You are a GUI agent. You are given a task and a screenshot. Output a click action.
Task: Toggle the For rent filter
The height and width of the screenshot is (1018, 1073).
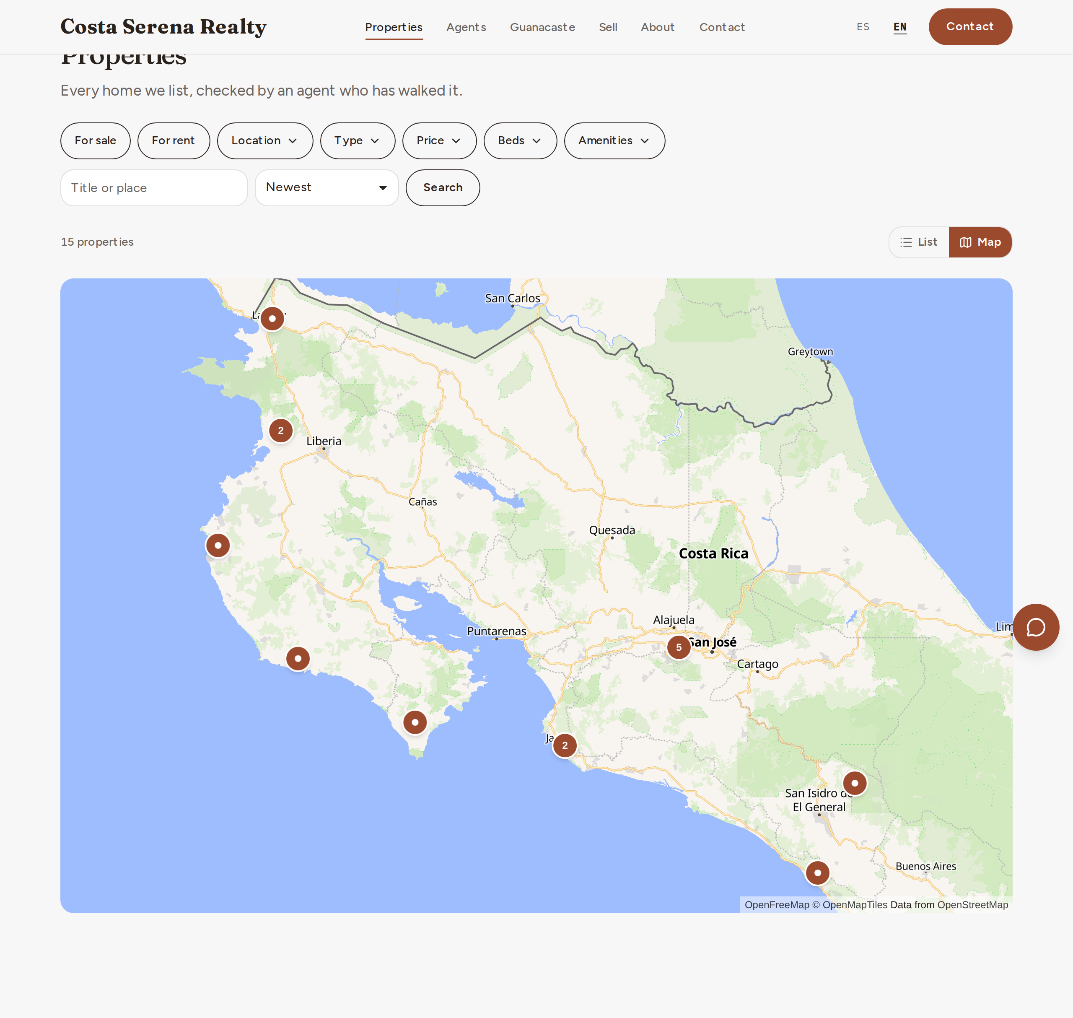tap(174, 140)
